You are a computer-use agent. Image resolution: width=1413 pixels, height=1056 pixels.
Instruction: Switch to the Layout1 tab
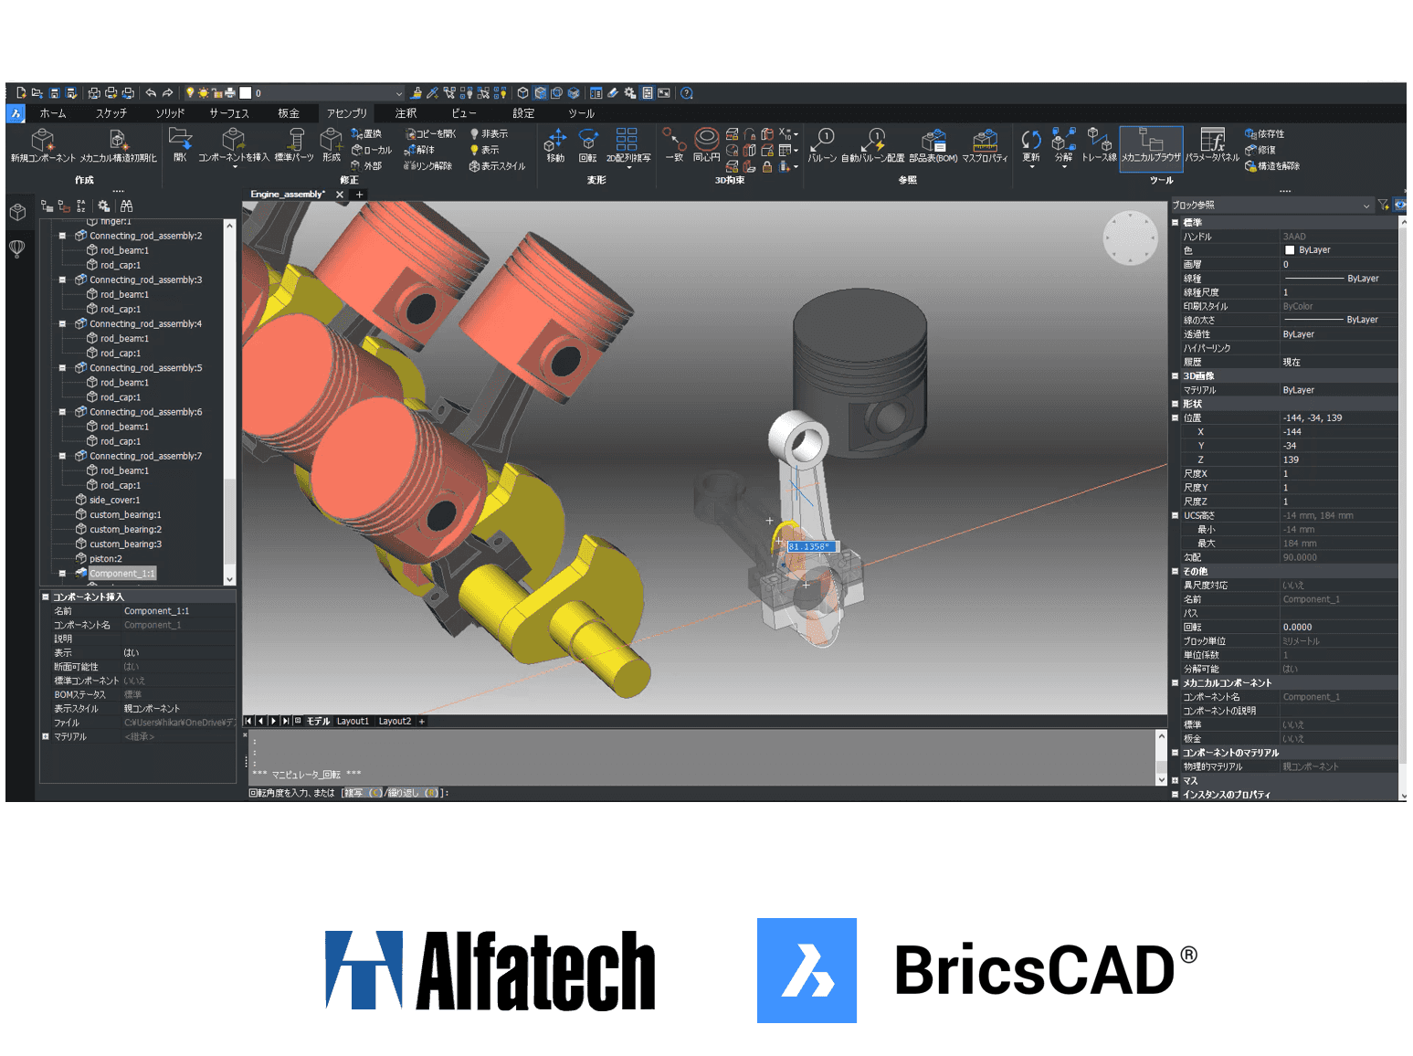point(353,722)
